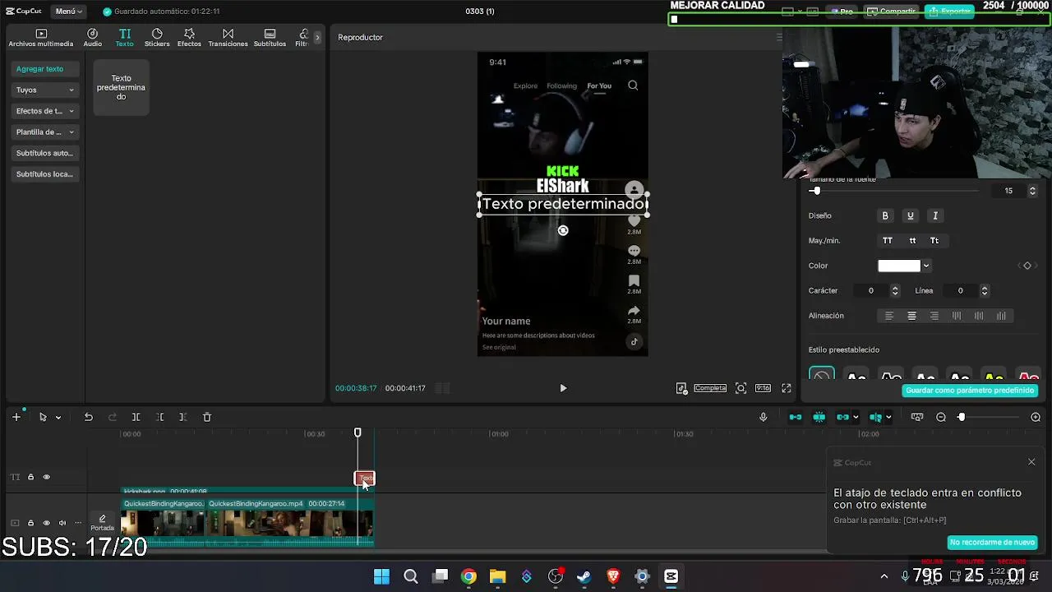Switch to the Efectos tab
1052x592 pixels.
point(189,38)
